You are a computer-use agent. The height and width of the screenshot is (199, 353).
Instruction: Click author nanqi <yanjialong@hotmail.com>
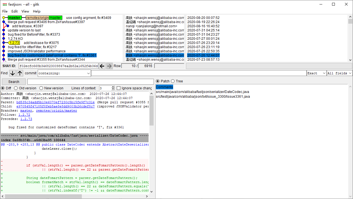pyautogui.click(x=151, y=26)
